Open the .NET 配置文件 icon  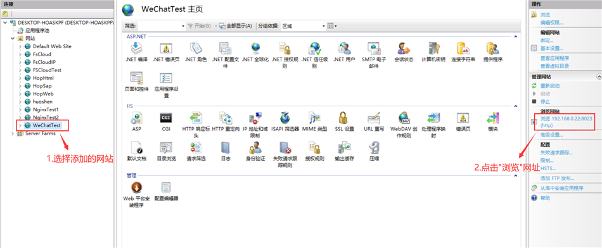click(x=226, y=49)
